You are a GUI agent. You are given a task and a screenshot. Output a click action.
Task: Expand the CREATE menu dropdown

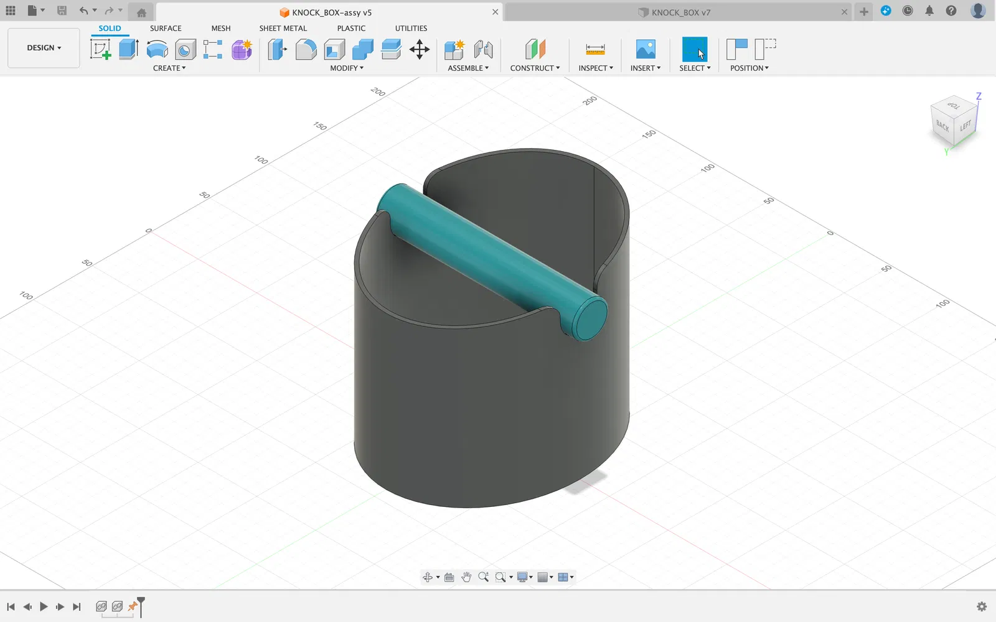(169, 68)
